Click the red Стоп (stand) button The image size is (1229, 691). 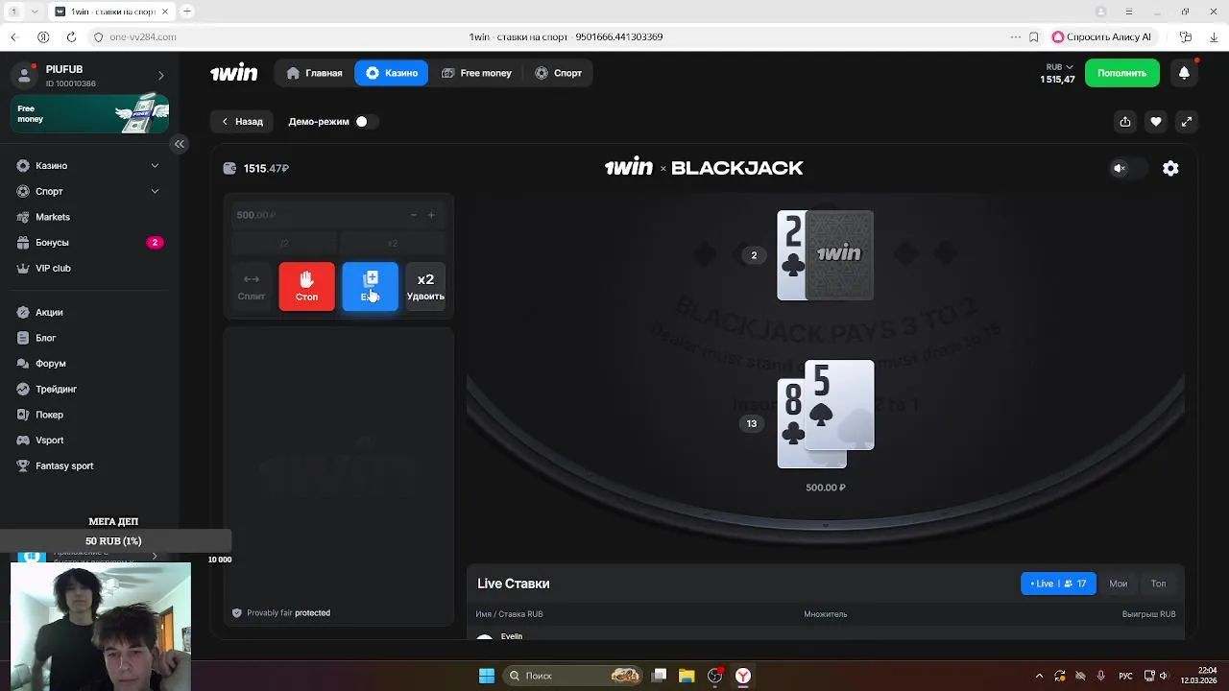pyautogui.click(x=306, y=286)
